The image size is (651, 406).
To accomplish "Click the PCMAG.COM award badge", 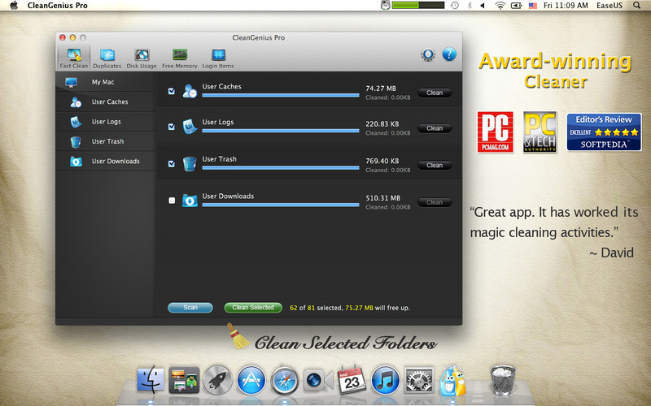I will click(x=495, y=132).
